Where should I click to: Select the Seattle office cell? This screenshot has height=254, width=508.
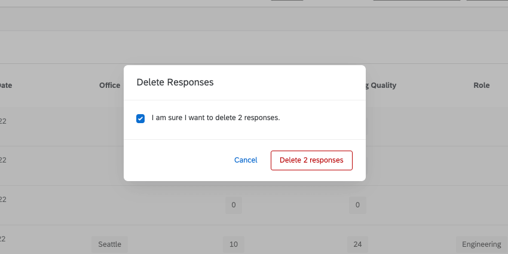pyautogui.click(x=109, y=244)
